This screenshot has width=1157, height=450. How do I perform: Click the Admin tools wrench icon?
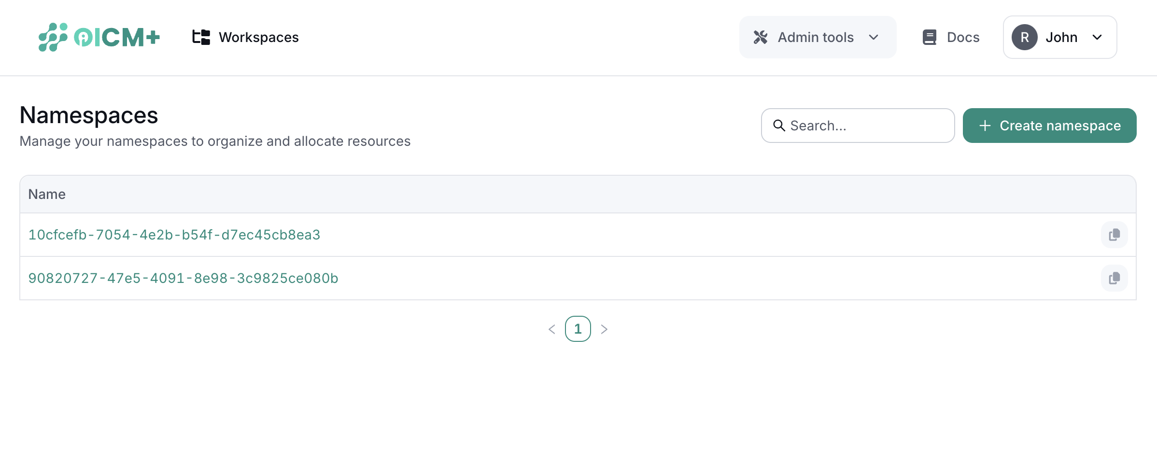pyautogui.click(x=761, y=37)
